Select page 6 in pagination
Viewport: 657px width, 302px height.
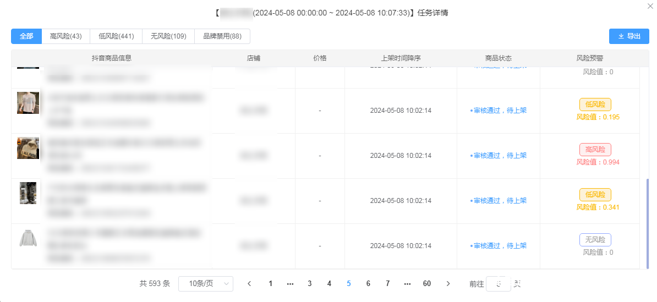coord(368,284)
